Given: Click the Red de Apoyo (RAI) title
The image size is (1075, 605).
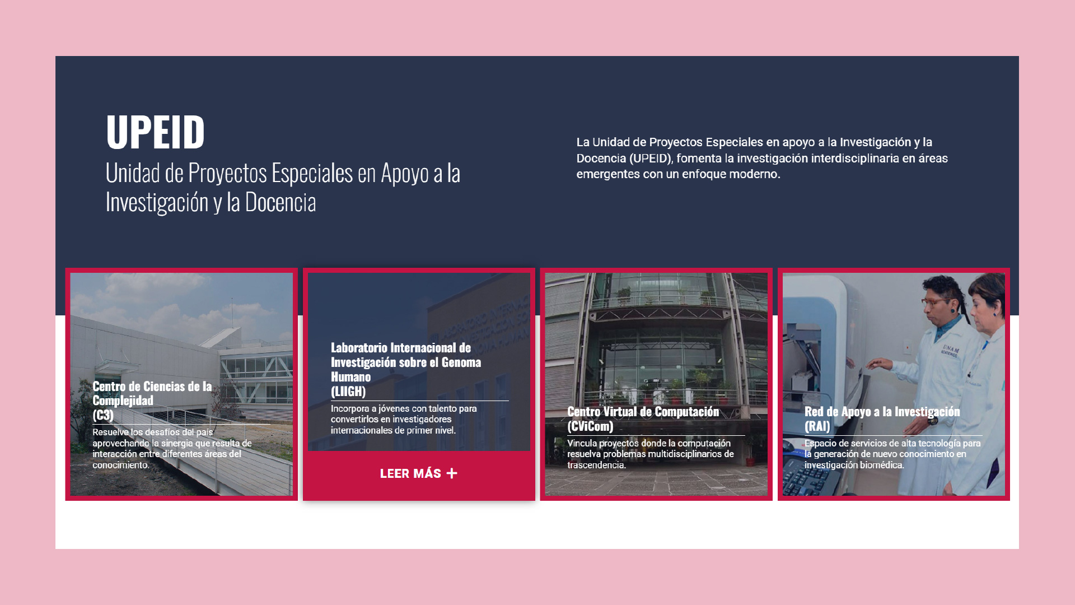Looking at the screenshot, I should (882, 418).
